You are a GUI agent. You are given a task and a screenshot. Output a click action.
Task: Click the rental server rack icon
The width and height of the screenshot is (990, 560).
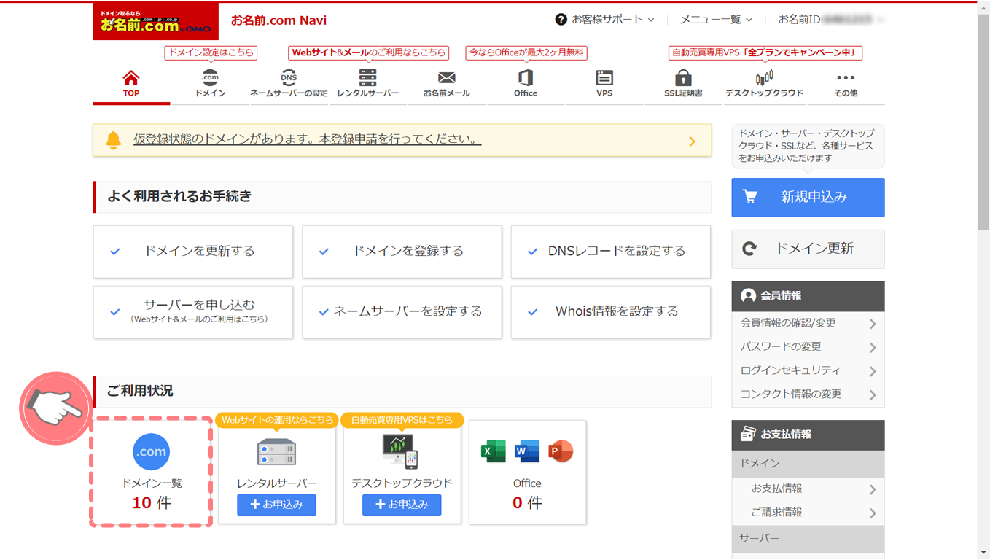(276, 451)
